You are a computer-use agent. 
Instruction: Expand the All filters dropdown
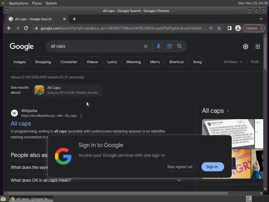(233, 62)
